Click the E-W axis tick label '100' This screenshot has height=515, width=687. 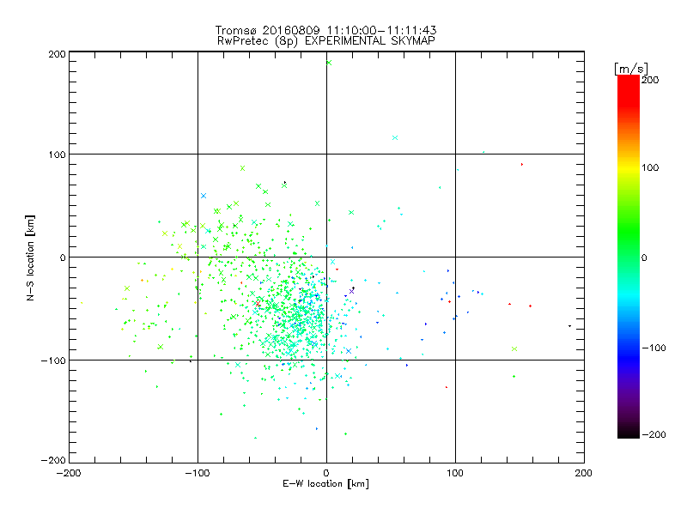coord(455,473)
